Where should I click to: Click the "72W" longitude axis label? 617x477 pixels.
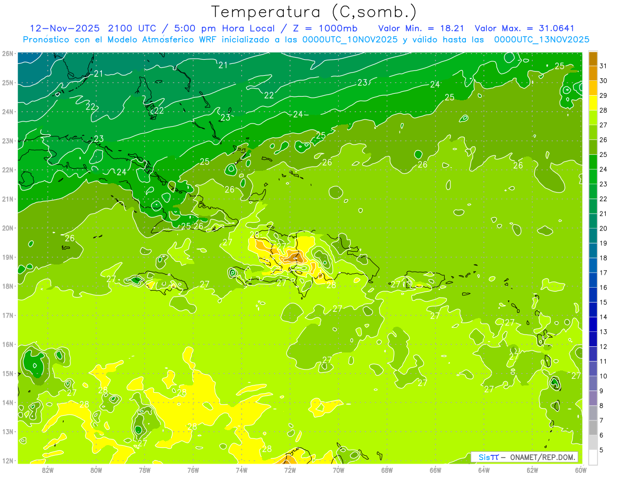(290, 470)
